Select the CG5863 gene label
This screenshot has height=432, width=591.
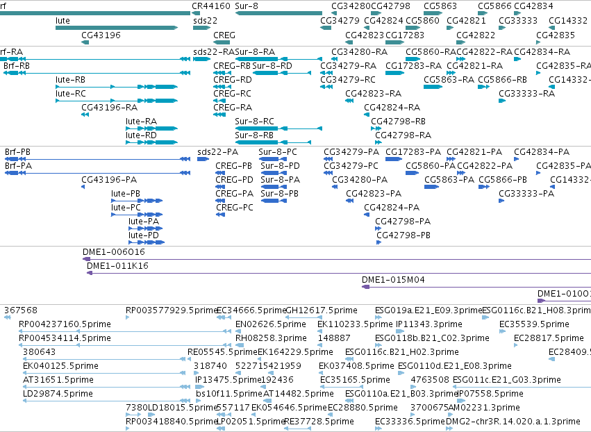[x=440, y=6]
